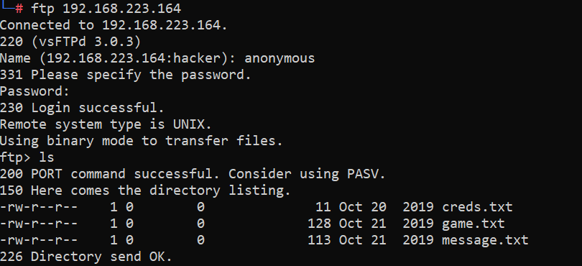This screenshot has width=582, height=266.
Task: Click the creds.txt filename in listing
Action: (477, 206)
